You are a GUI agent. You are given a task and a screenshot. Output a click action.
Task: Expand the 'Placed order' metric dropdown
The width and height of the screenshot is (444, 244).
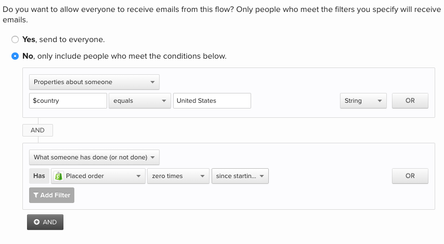click(98, 176)
